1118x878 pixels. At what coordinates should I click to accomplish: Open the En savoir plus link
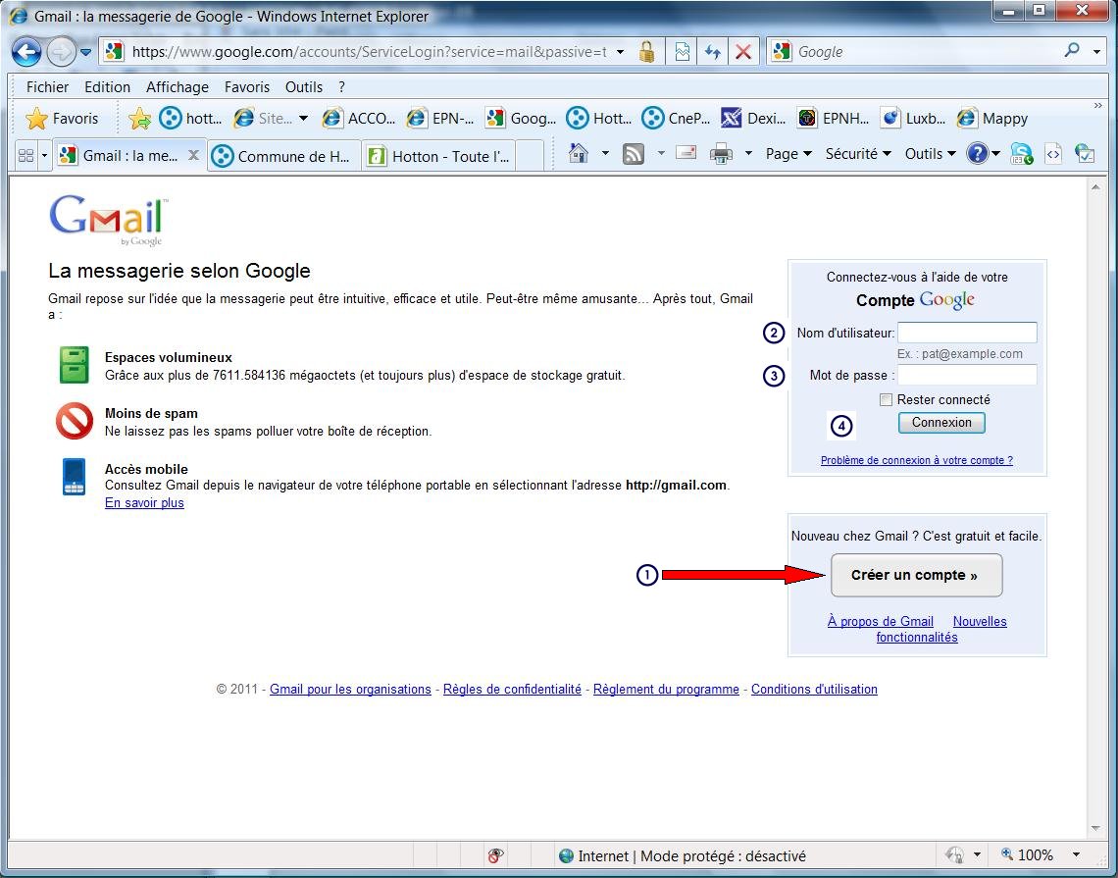click(x=144, y=503)
